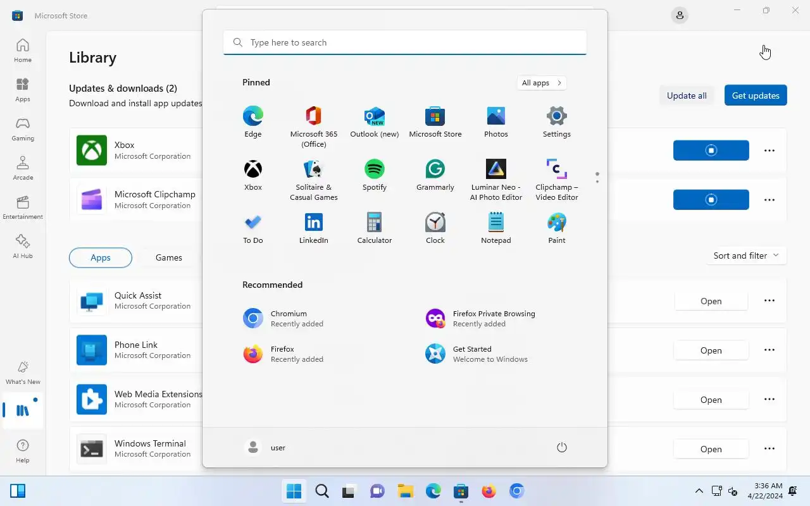Open Clipchamp Video Editor pinned app
This screenshot has width=810, height=506.
(557, 180)
